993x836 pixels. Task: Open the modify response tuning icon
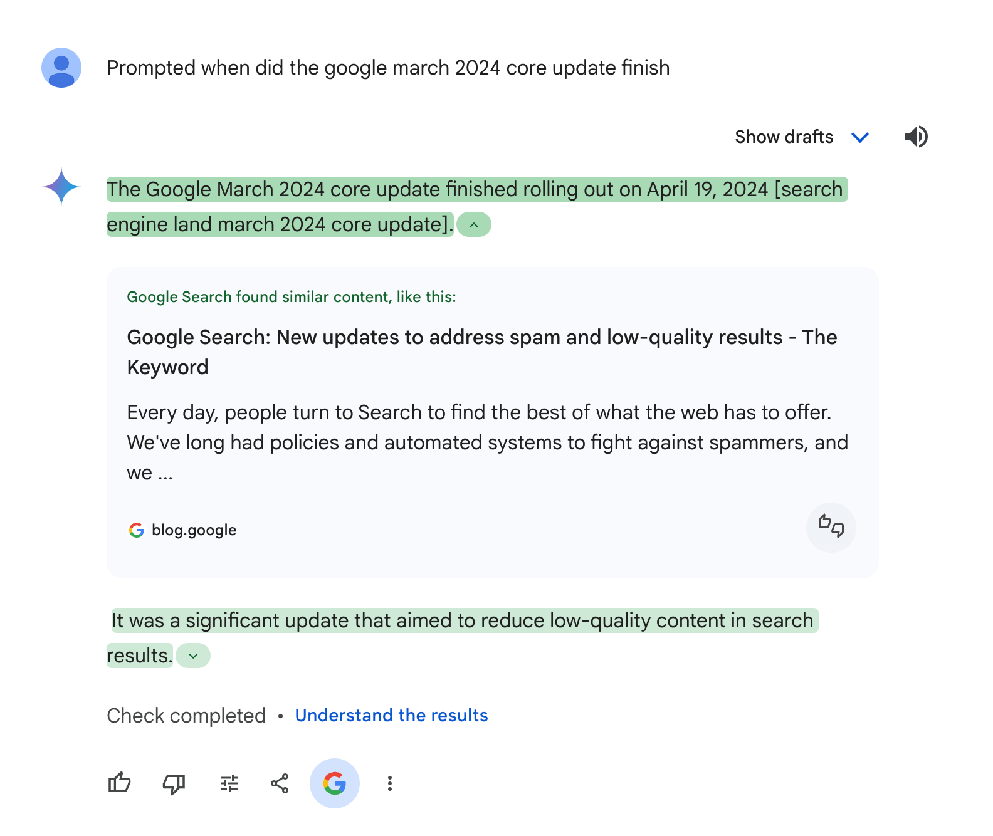click(x=229, y=783)
